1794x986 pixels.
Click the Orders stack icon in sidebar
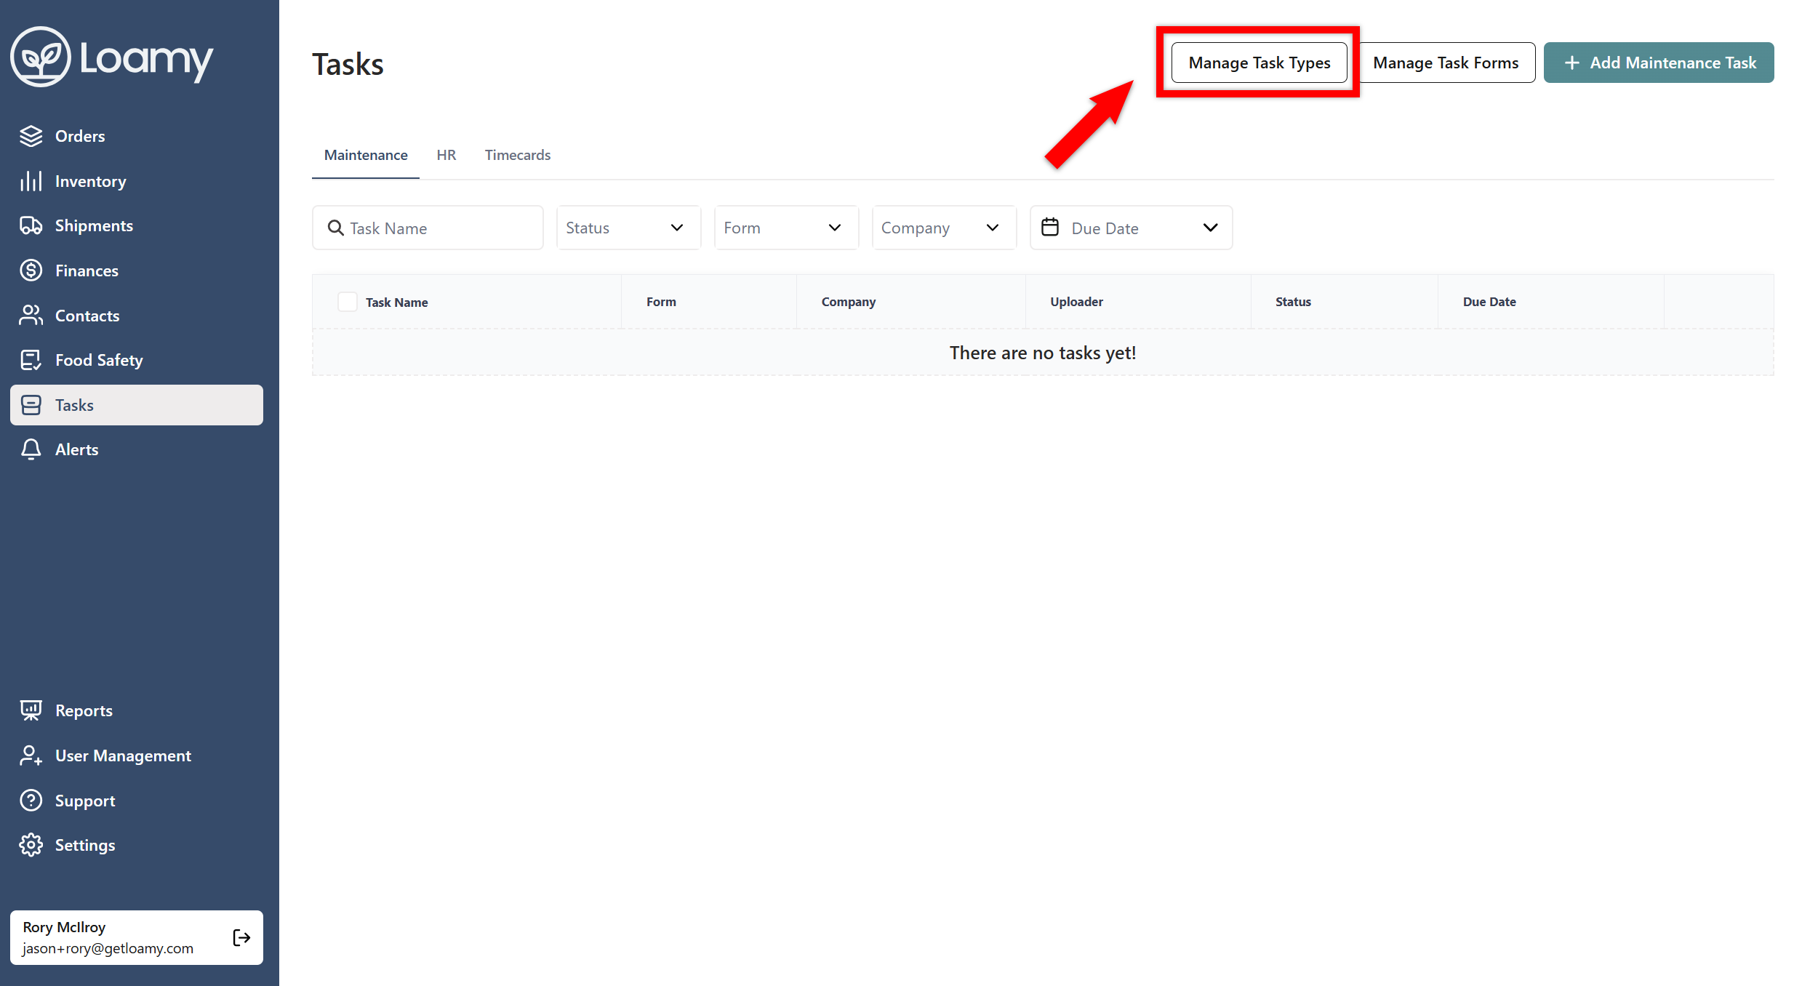(31, 136)
